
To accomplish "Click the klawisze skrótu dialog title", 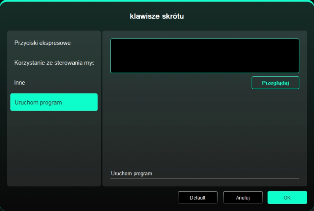I will coord(157,16).
